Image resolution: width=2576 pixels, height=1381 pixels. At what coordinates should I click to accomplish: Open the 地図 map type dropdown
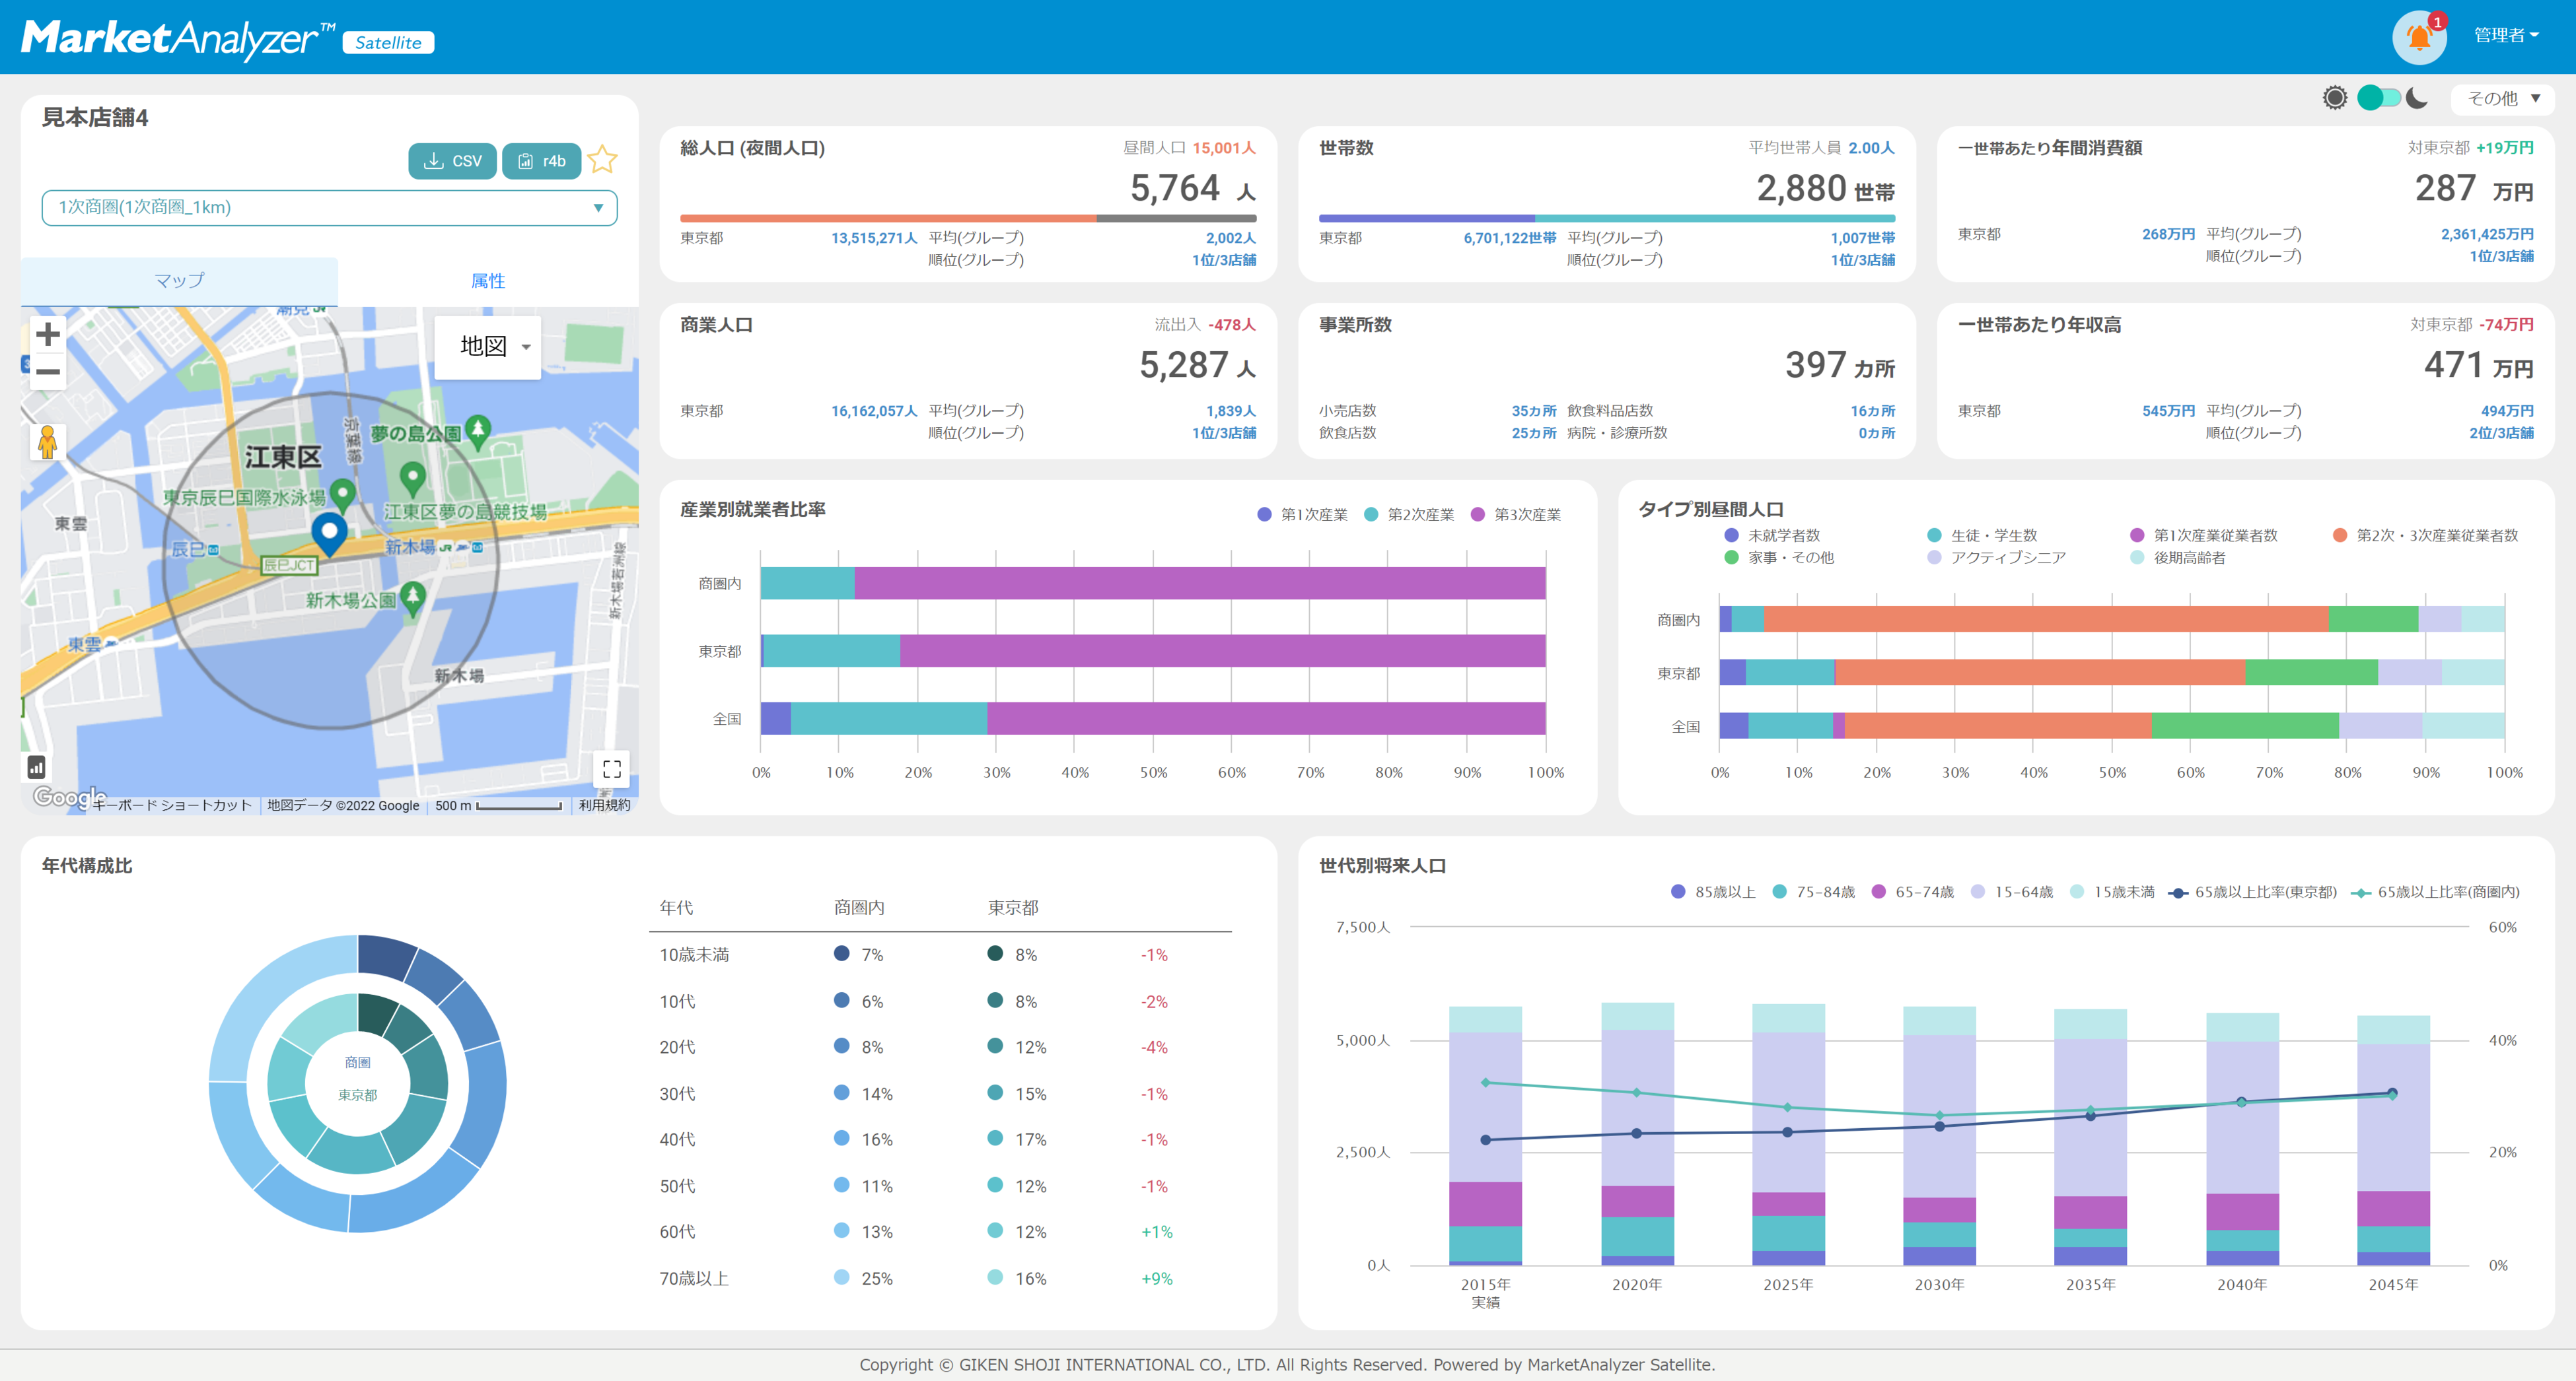[489, 347]
